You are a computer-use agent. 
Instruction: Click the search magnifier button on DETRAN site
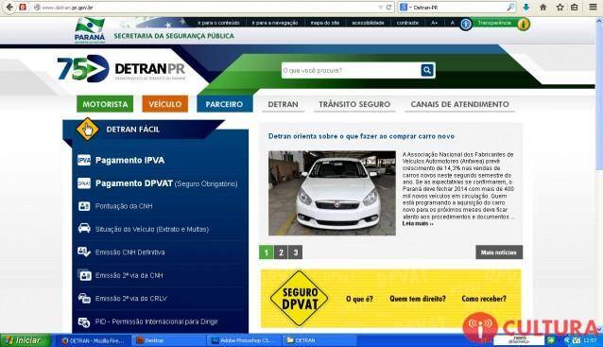[427, 70]
